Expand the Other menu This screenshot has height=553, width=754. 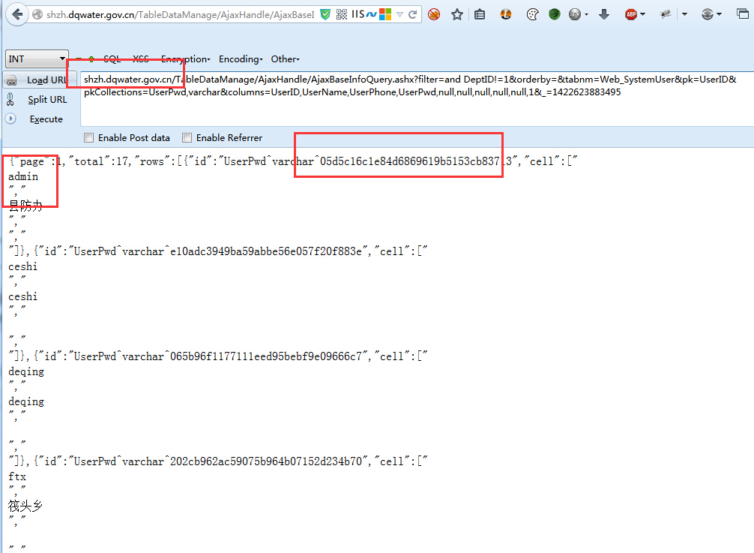tap(285, 59)
